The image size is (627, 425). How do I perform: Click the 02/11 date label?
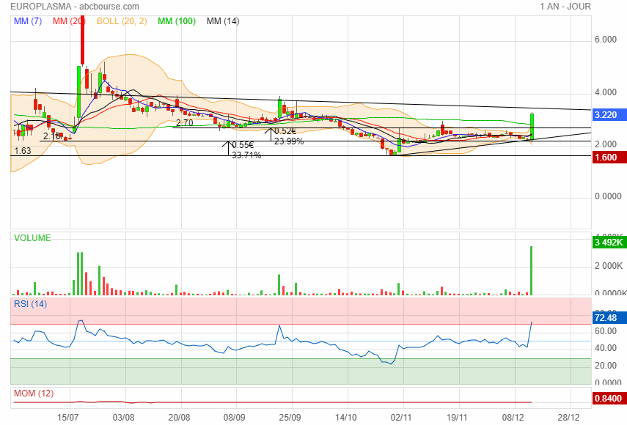tap(401, 418)
